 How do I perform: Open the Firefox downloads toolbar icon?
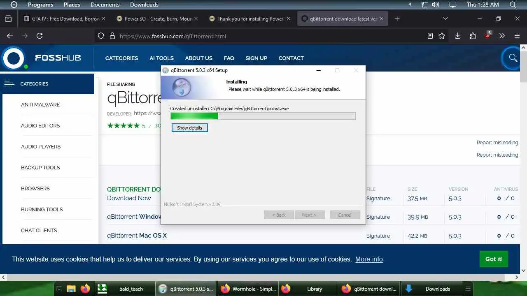pos(457,36)
